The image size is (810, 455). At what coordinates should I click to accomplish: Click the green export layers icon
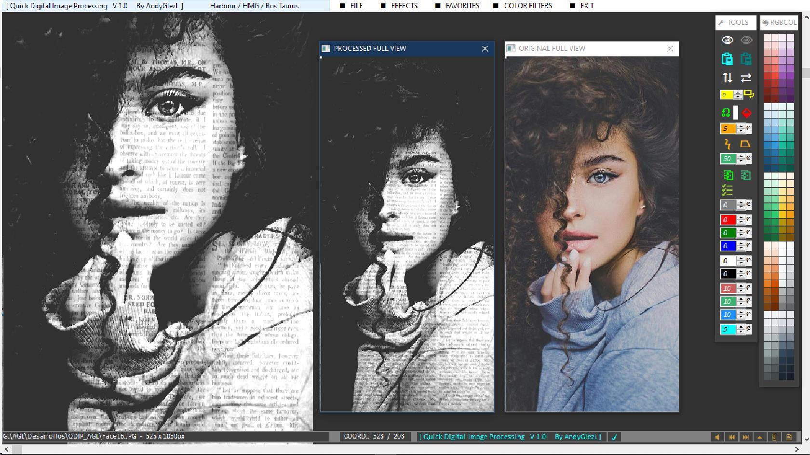(x=728, y=175)
